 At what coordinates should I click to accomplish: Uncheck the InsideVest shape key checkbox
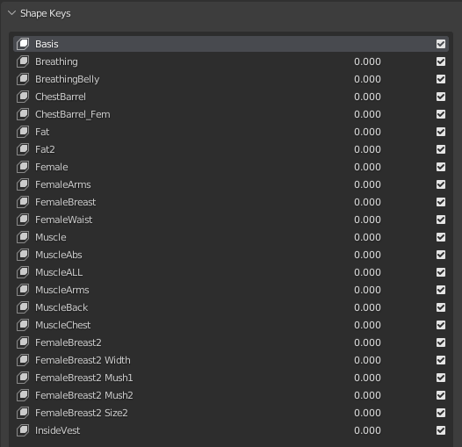(x=441, y=430)
